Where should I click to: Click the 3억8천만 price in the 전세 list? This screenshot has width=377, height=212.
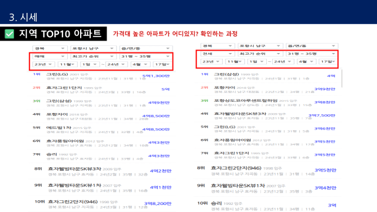point(325,102)
